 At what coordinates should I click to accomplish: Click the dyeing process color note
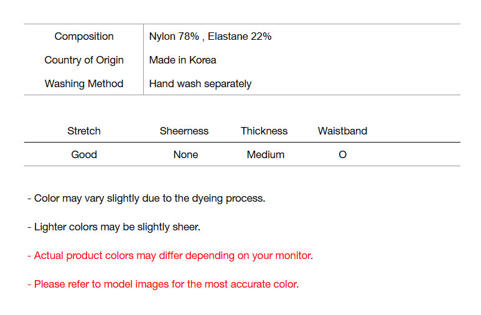pos(147,198)
